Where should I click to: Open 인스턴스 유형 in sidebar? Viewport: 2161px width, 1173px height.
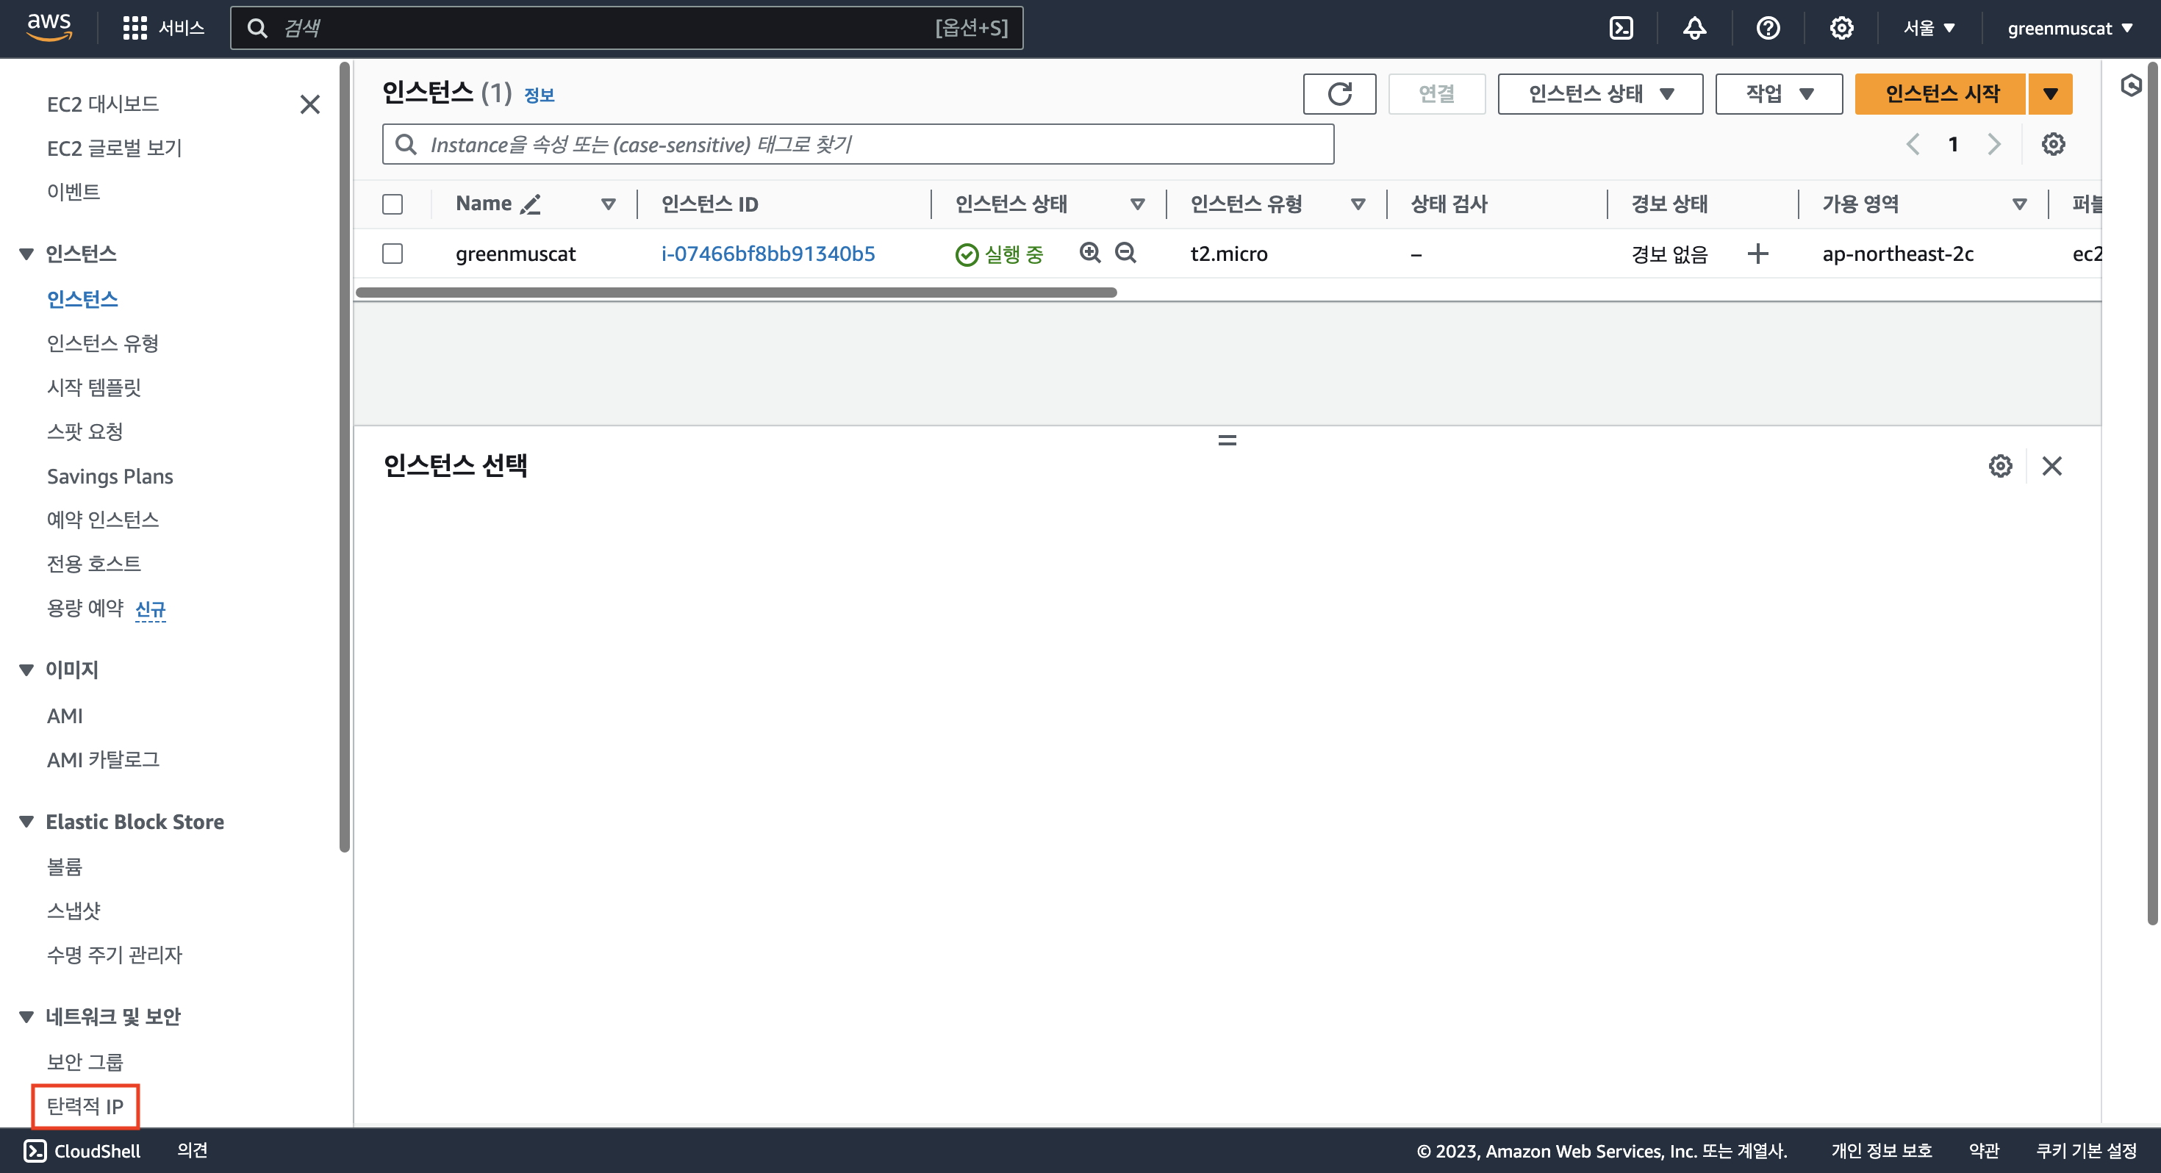(x=102, y=342)
